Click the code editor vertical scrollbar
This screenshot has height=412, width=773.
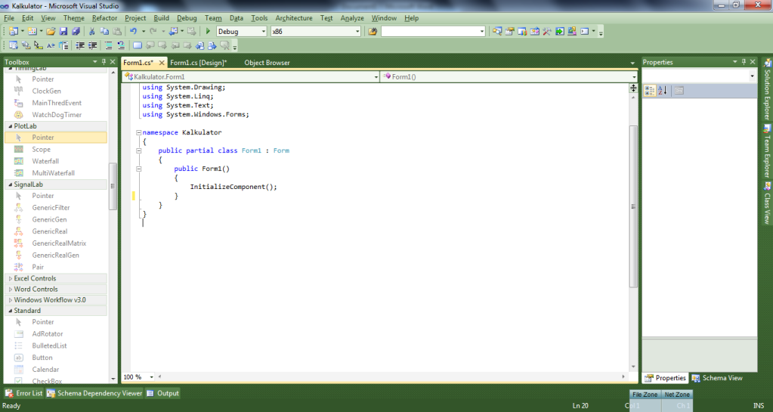633,206
